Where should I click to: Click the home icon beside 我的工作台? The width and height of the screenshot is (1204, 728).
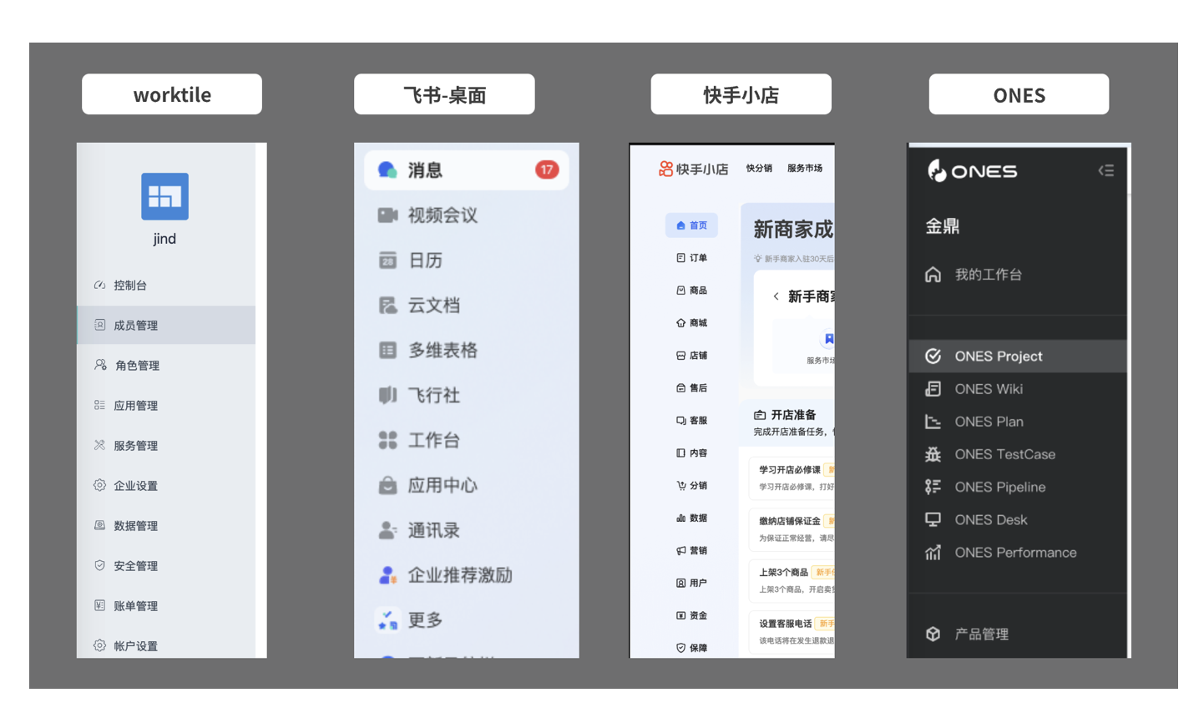tap(933, 275)
